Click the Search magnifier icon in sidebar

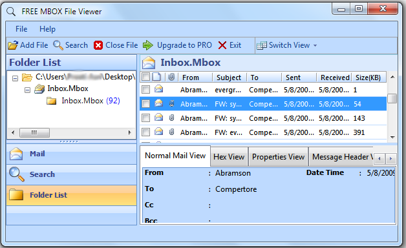[x=17, y=174]
